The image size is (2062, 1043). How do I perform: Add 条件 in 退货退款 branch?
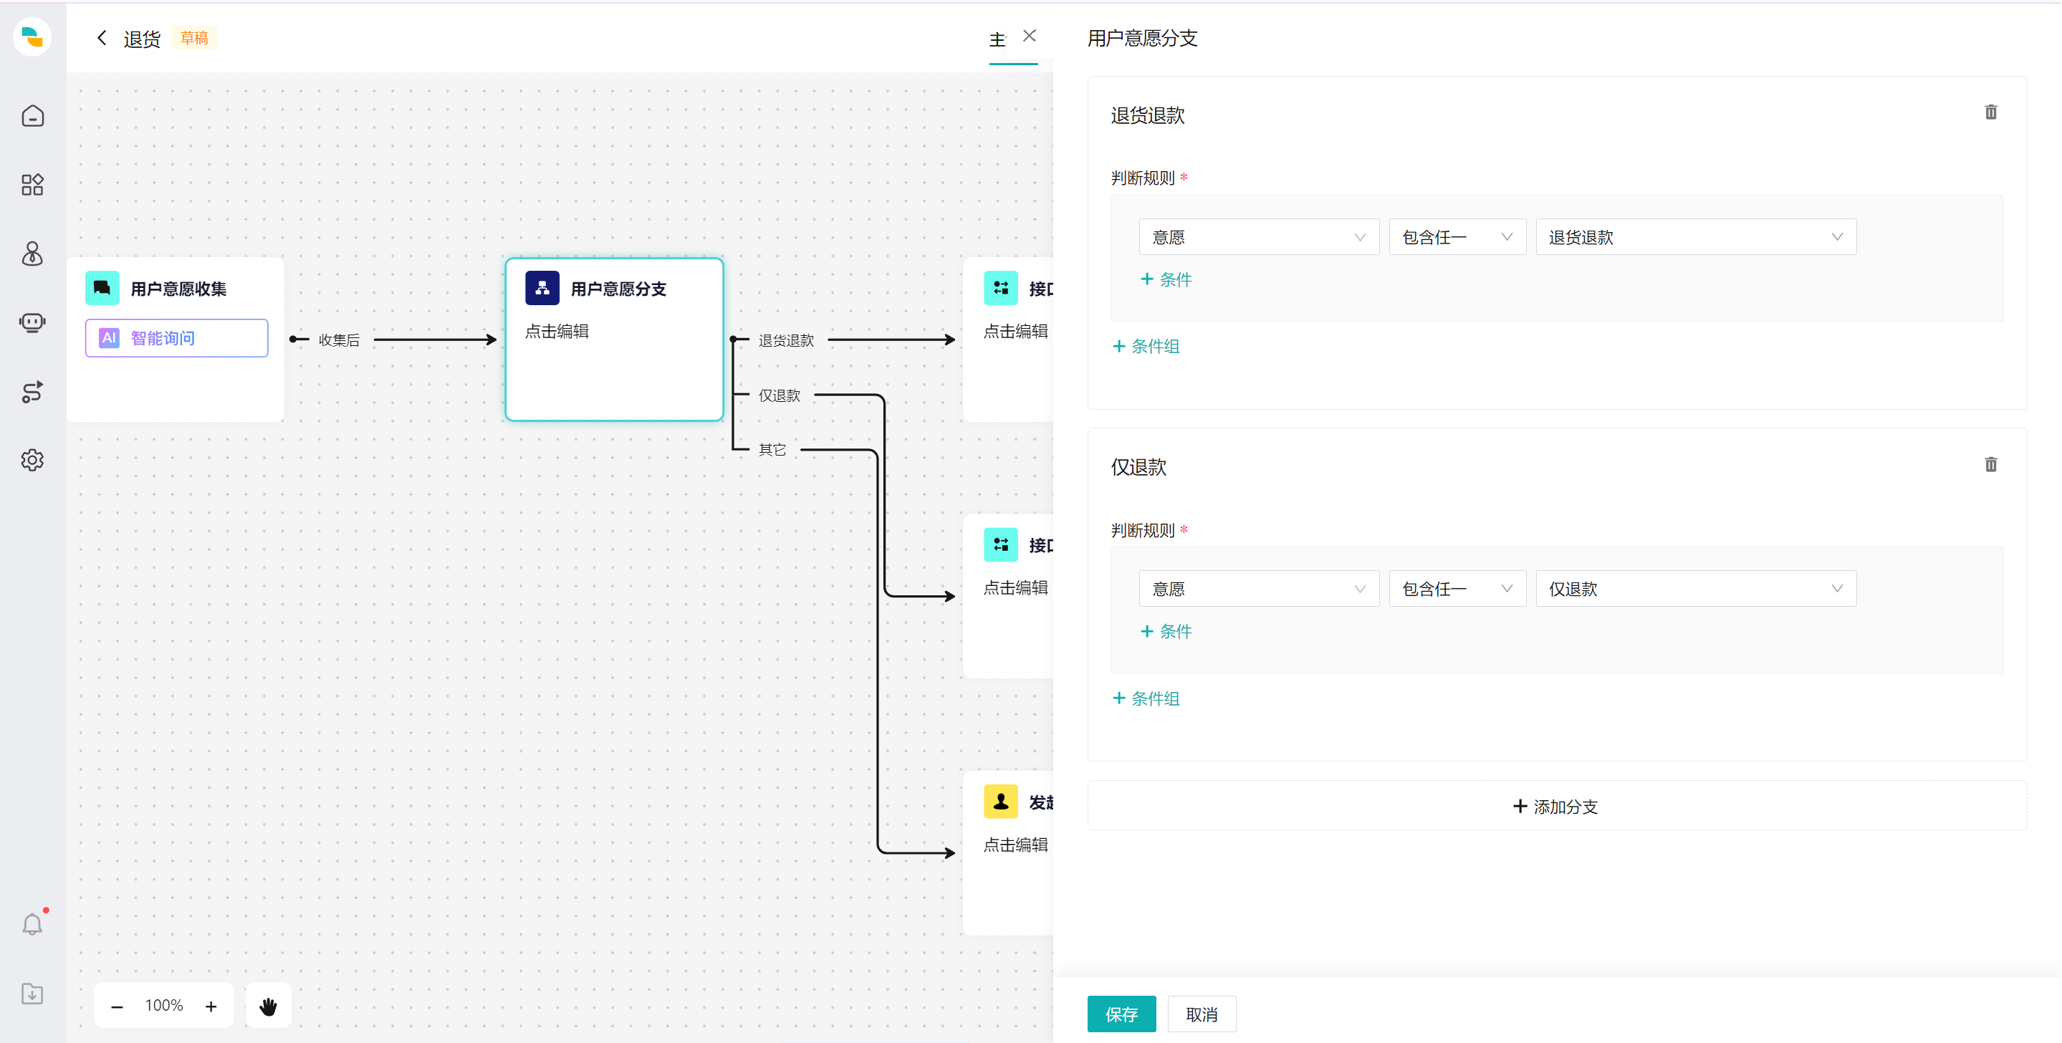pyautogui.click(x=1166, y=279)
